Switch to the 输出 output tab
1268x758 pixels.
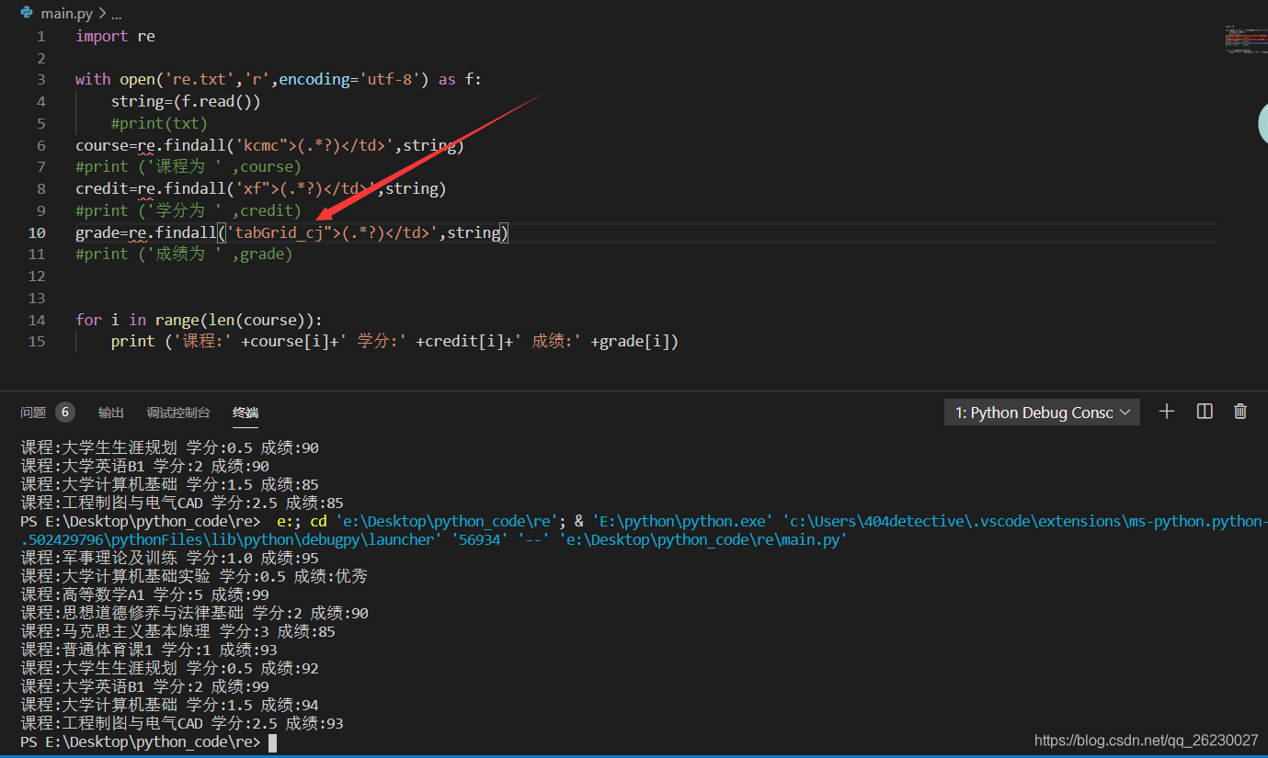[111, 413]
